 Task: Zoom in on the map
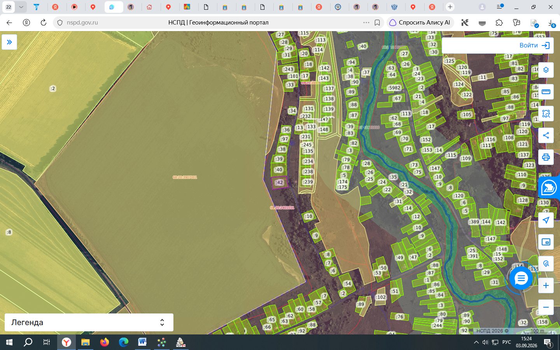coord(546,285)
